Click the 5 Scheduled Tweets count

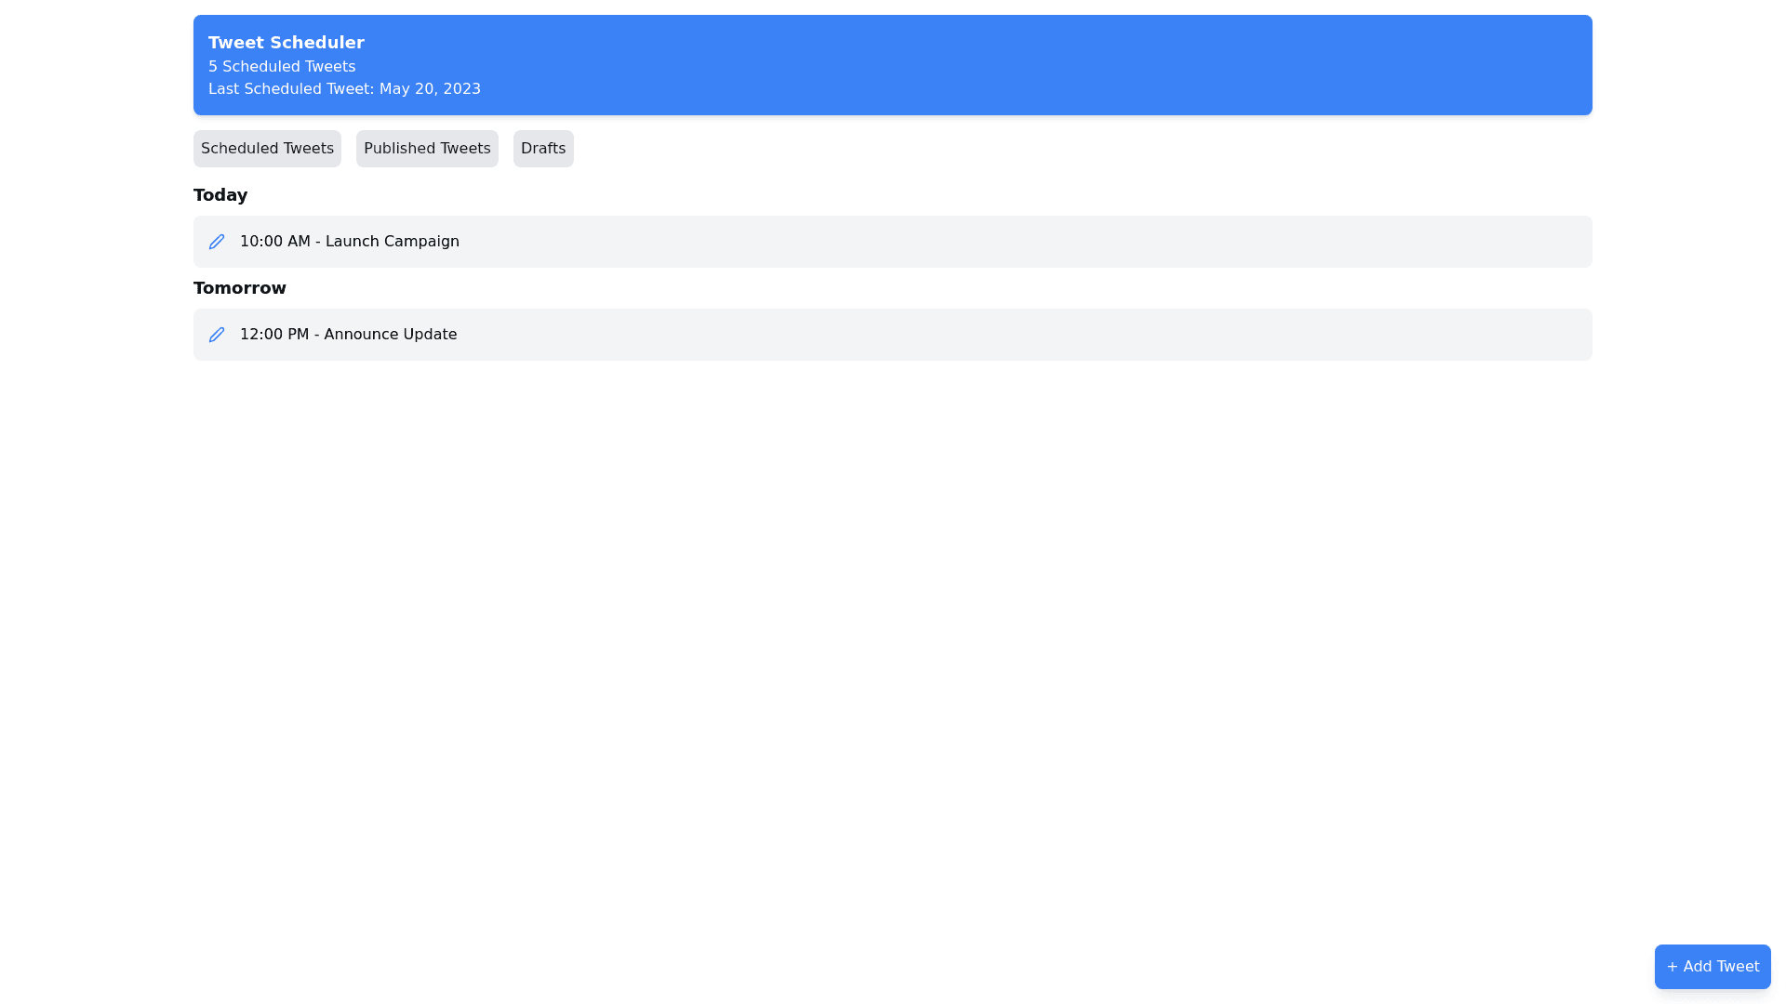[x=281, y=67]
